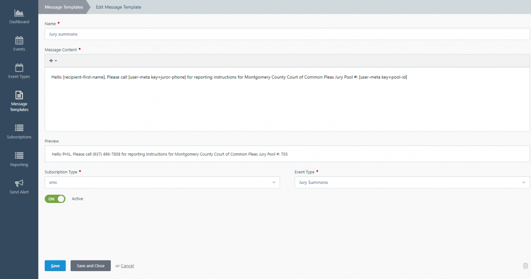
Task: Click into the Name input field
Action: pos(287,34)
